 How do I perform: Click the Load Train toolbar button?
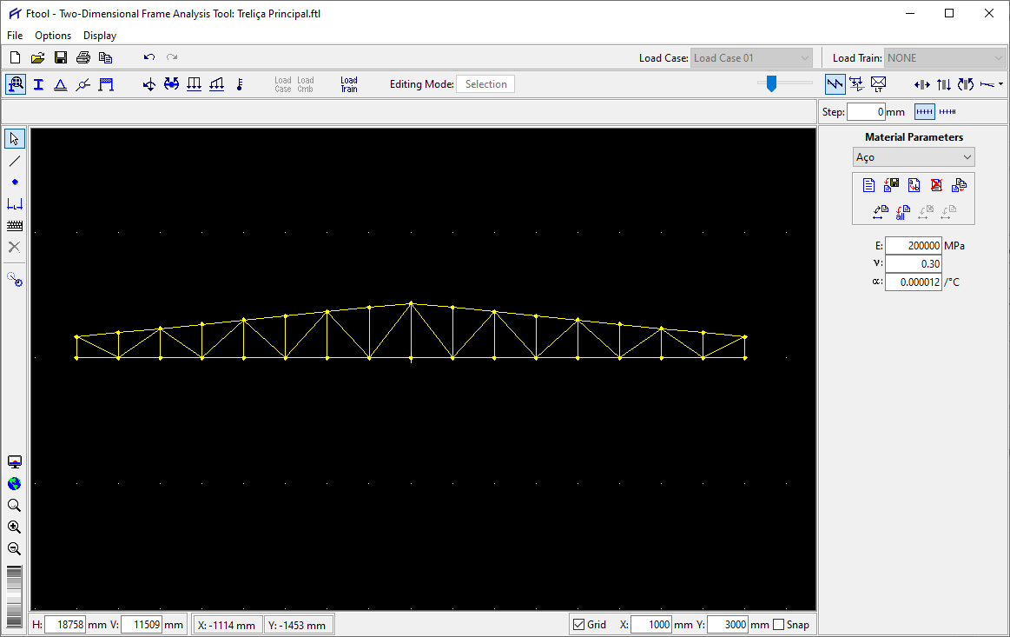coord(349,84)
